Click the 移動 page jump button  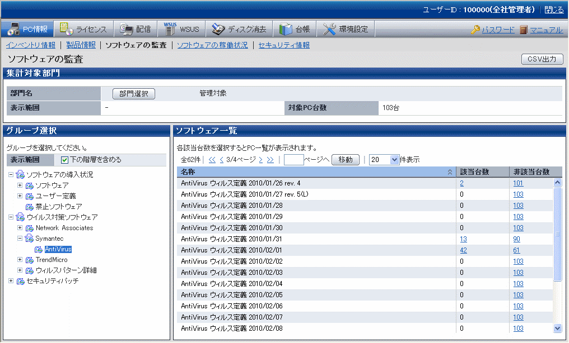coord(346,160)
